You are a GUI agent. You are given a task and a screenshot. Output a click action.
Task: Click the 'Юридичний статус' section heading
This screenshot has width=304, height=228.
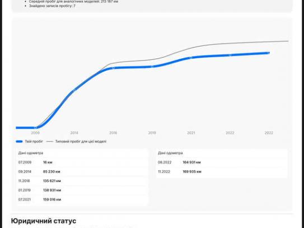coord(44,221)
